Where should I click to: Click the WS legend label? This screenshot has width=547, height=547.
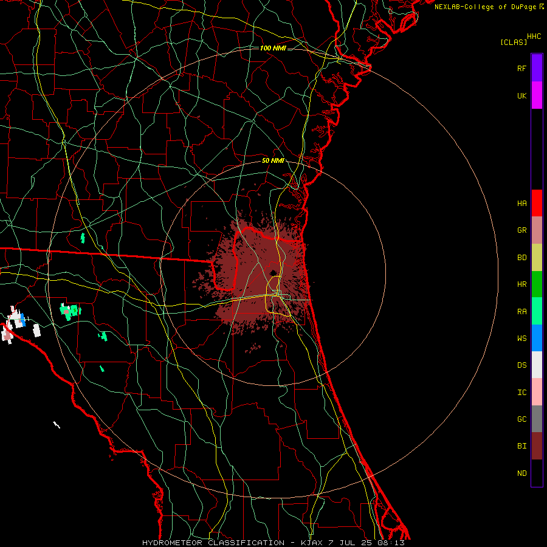tap(521, 339)
